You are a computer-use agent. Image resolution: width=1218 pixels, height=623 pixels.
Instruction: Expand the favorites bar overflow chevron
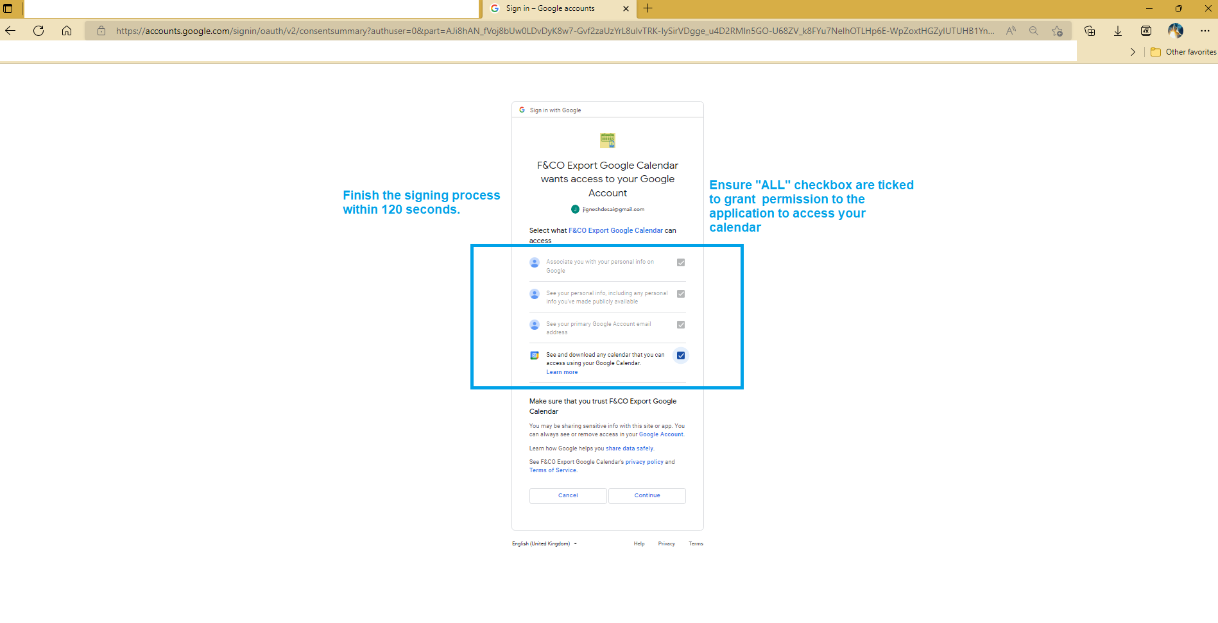[1133, 52]
